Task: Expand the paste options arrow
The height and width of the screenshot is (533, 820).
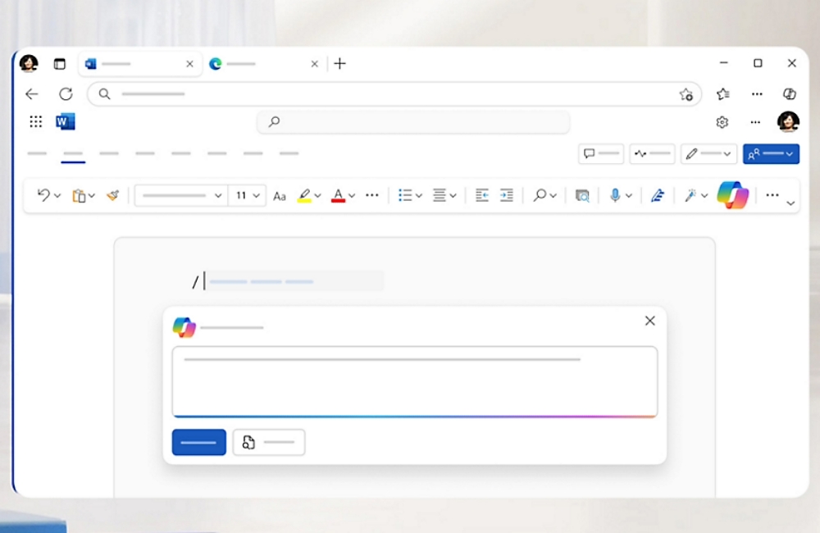Action: point(92,196)
